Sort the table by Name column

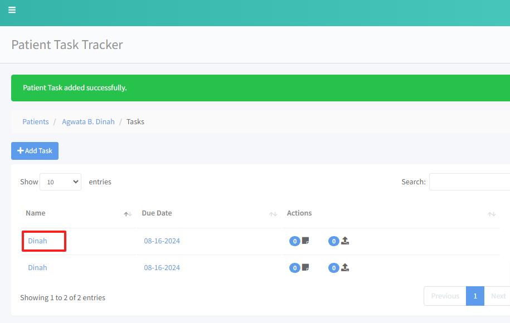click(128, 214)
